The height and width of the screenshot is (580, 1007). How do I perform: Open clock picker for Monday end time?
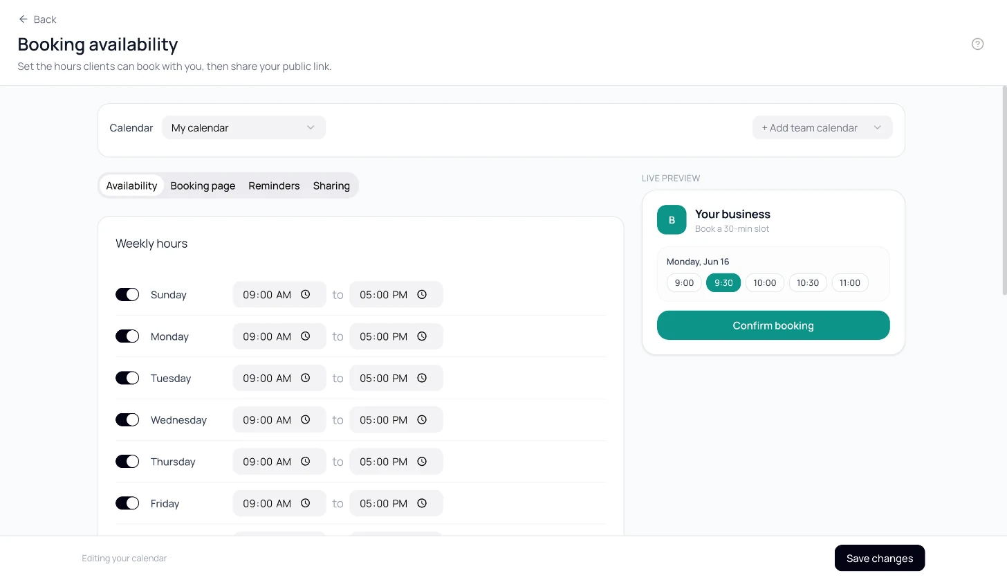(422, 336)
